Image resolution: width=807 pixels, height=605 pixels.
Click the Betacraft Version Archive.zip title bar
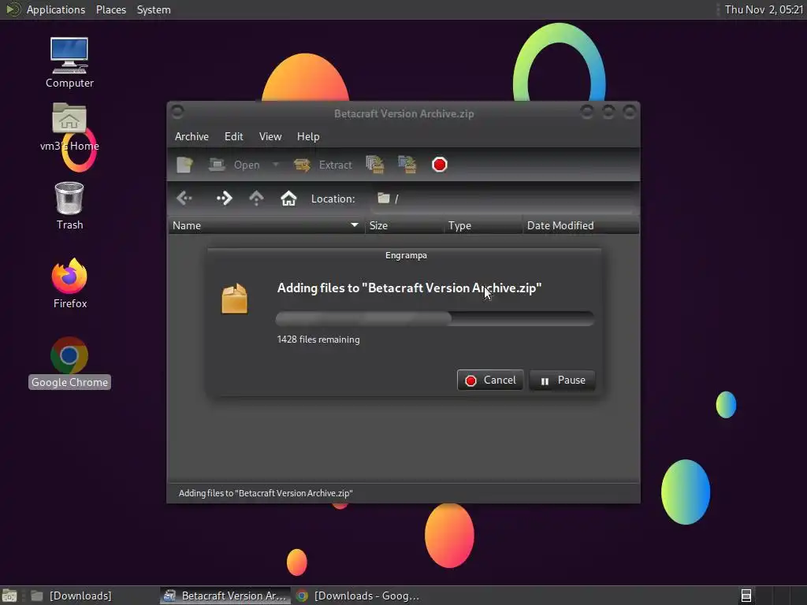[x=404, y=113]
